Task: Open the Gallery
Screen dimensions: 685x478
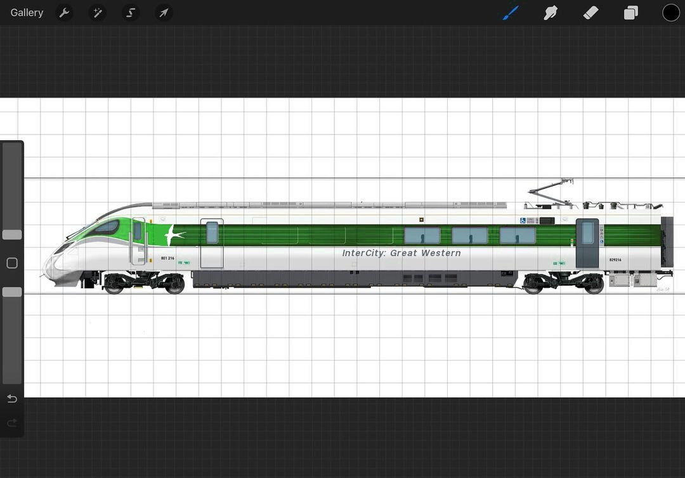Action: point(27,13)
